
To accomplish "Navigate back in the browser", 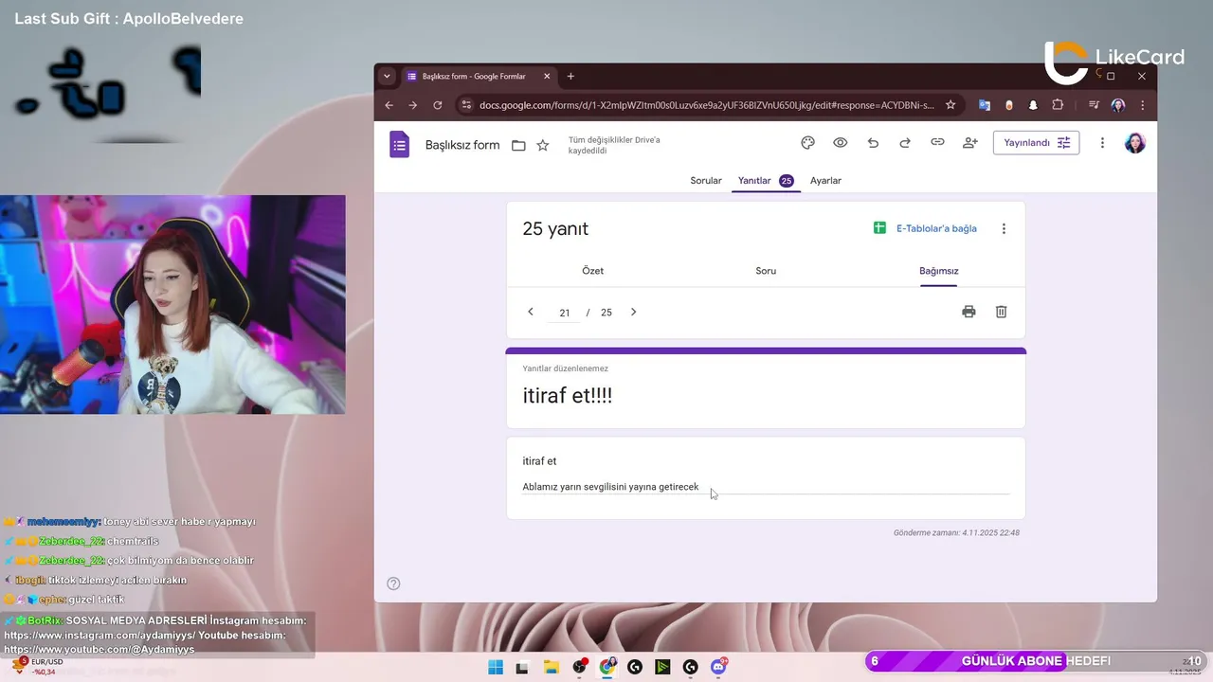I will pyautogui.click(x=389, y=105).
